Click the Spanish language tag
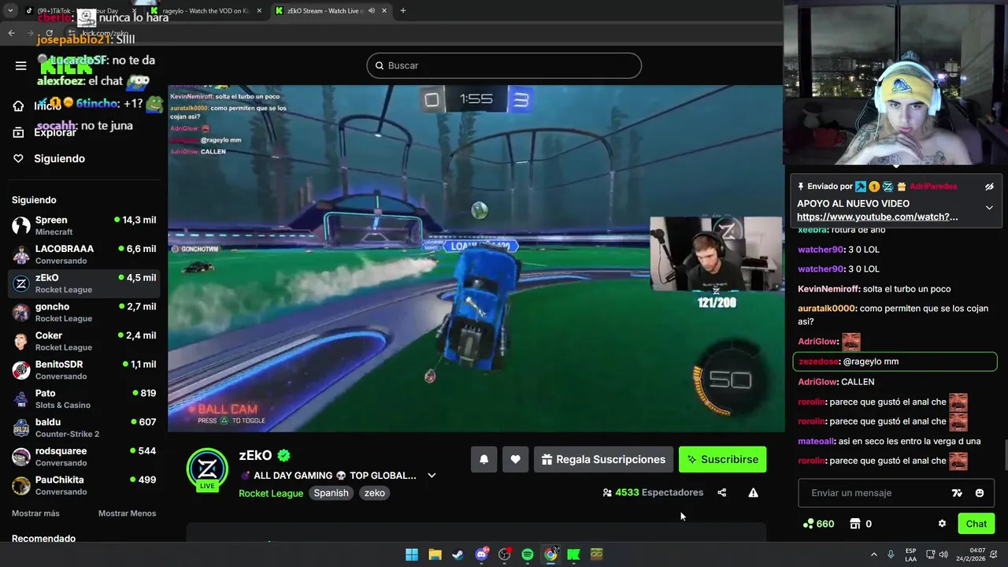This screenshot has height=567, width=1008. click(x=331, y=493)
